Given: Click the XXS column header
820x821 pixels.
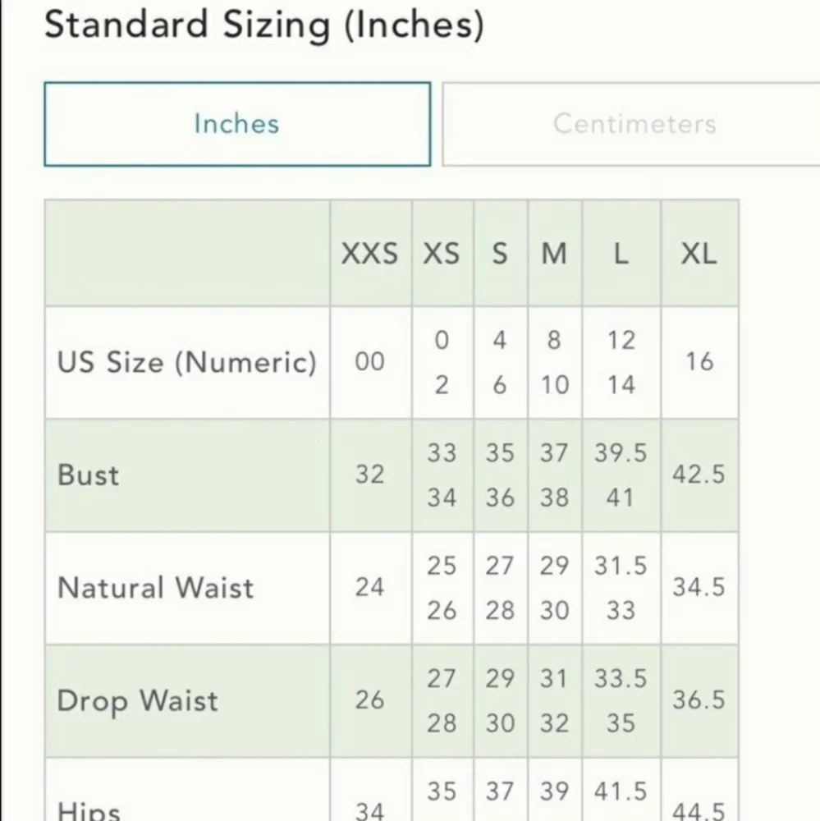Looking at the screenshot, I should 369,254.
